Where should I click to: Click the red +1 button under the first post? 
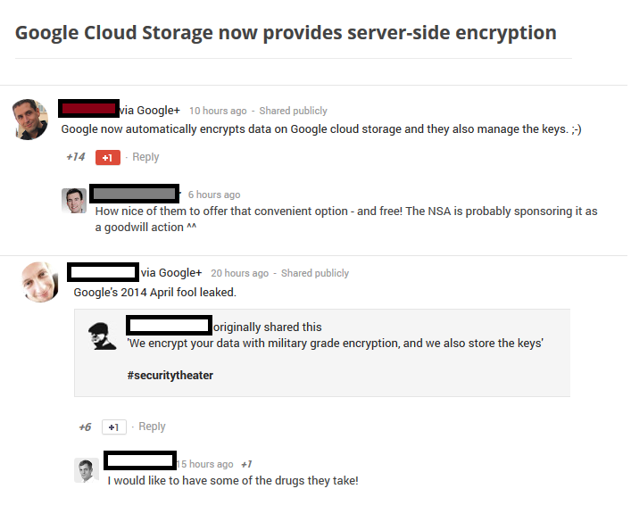pyautogui.click(x=107, y=158)
